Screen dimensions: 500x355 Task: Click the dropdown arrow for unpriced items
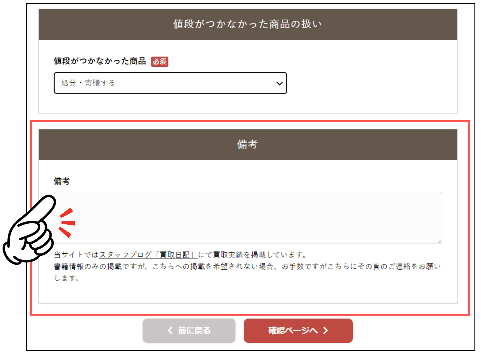pos(279,83)
